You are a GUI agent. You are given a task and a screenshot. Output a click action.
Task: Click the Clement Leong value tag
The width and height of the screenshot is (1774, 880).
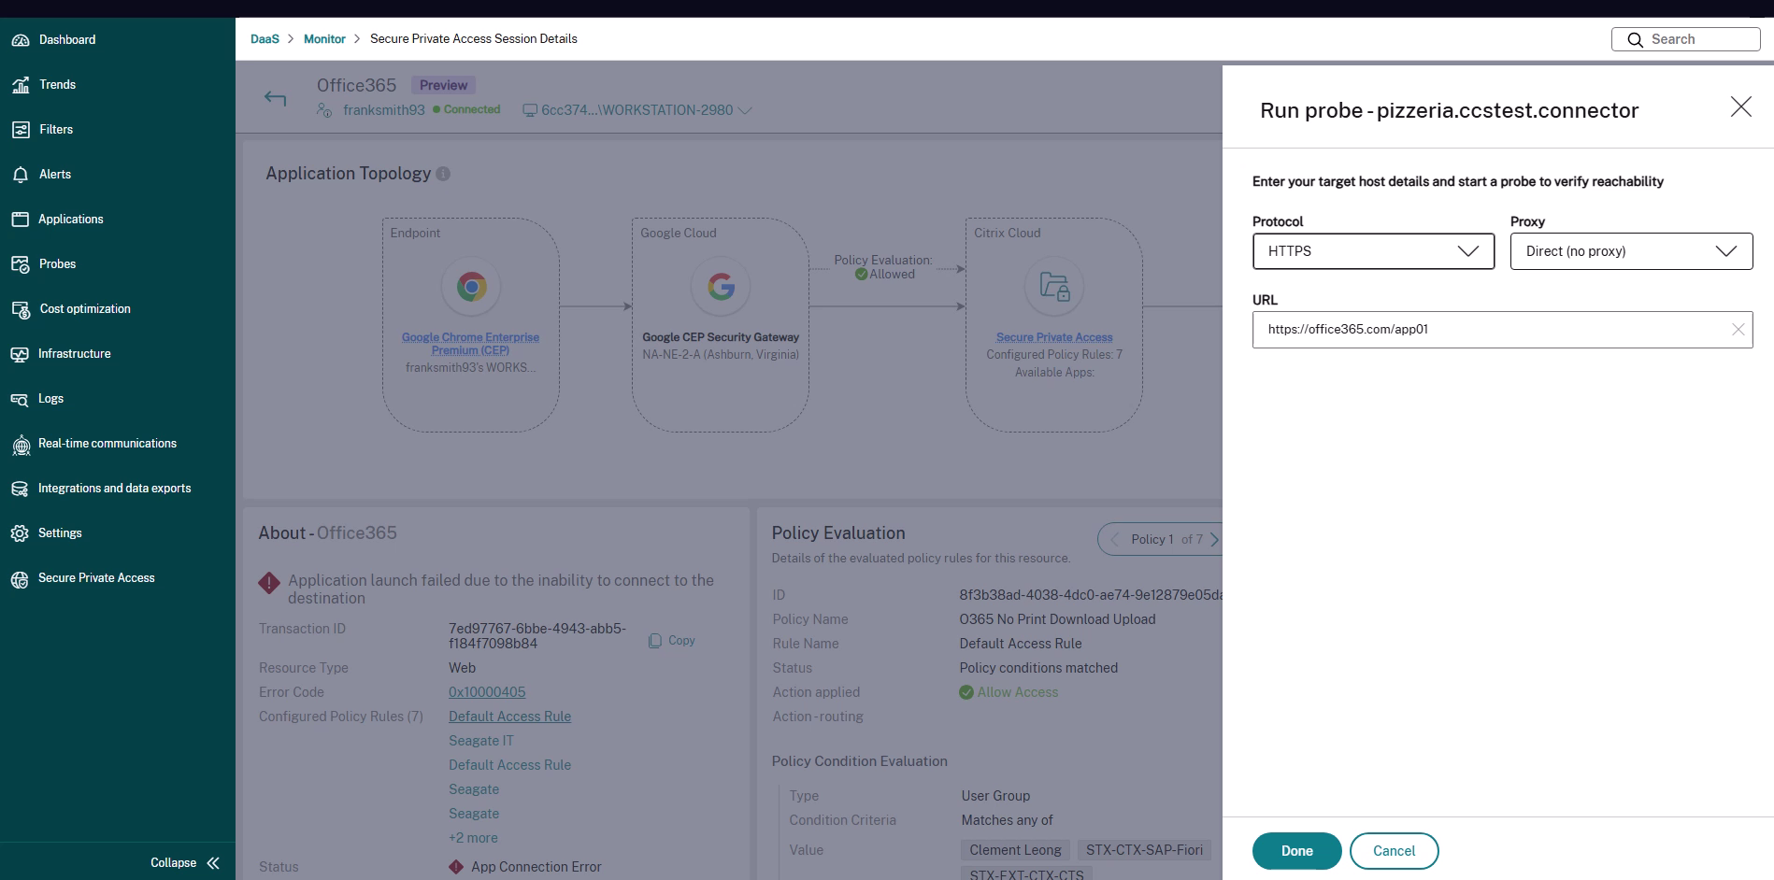(x=1015, y=850)
